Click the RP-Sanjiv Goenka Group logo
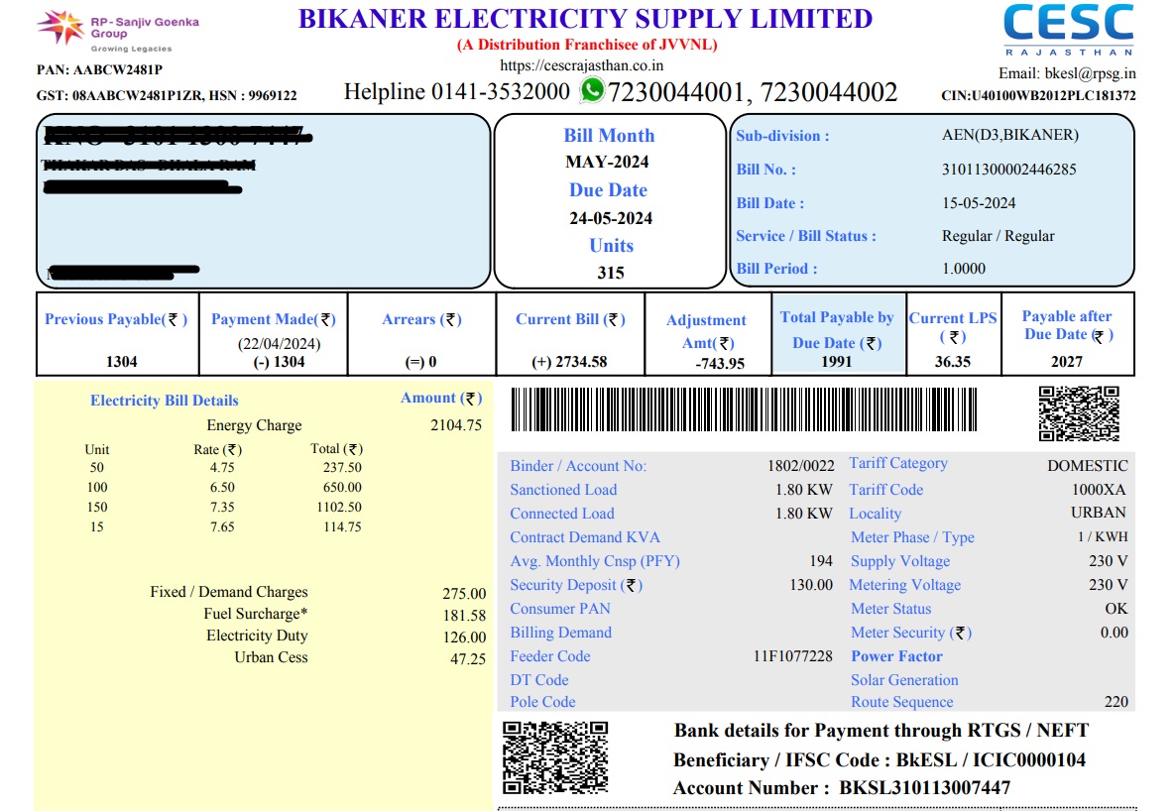Screen dimensions: 1175x811 tap(104, 30)
